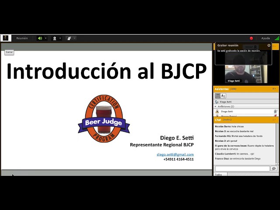Click "Representante Regional BJCP" text on slide

pos(162,145)
